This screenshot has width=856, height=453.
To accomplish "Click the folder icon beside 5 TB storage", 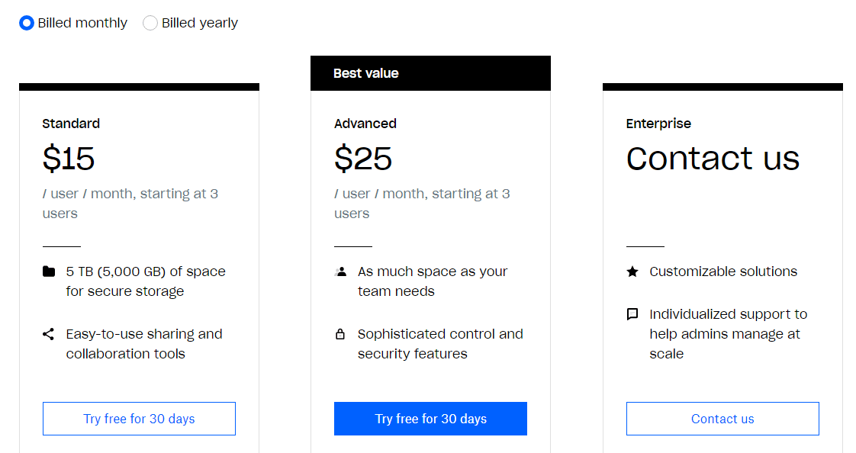I will tap(49, 271).
